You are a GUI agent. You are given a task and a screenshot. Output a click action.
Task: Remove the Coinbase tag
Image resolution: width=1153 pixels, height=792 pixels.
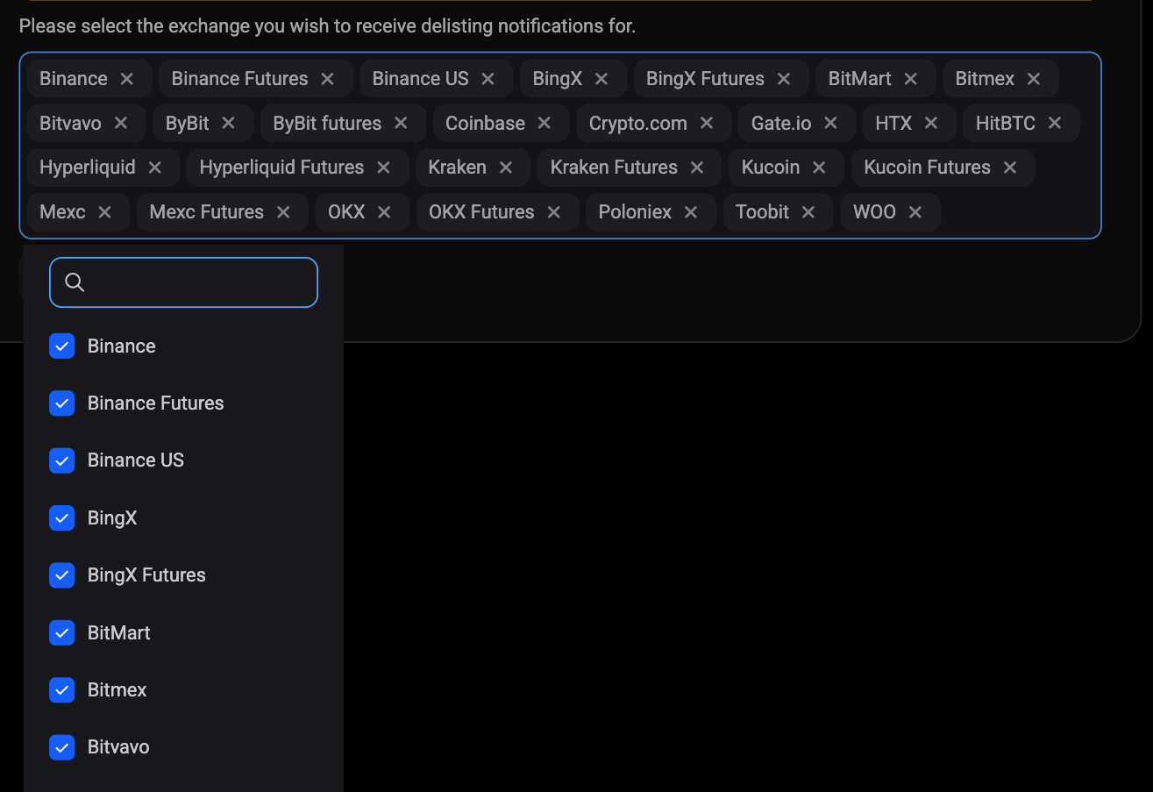pyautogui.click(x=544, y=124)
